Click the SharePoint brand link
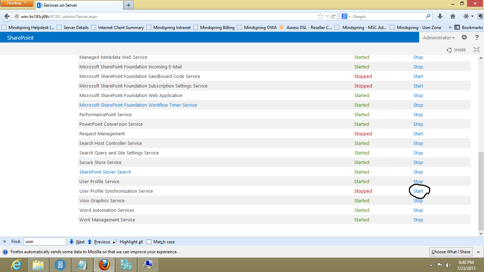This screenshot has height=272, width=484. pos(20,38)
